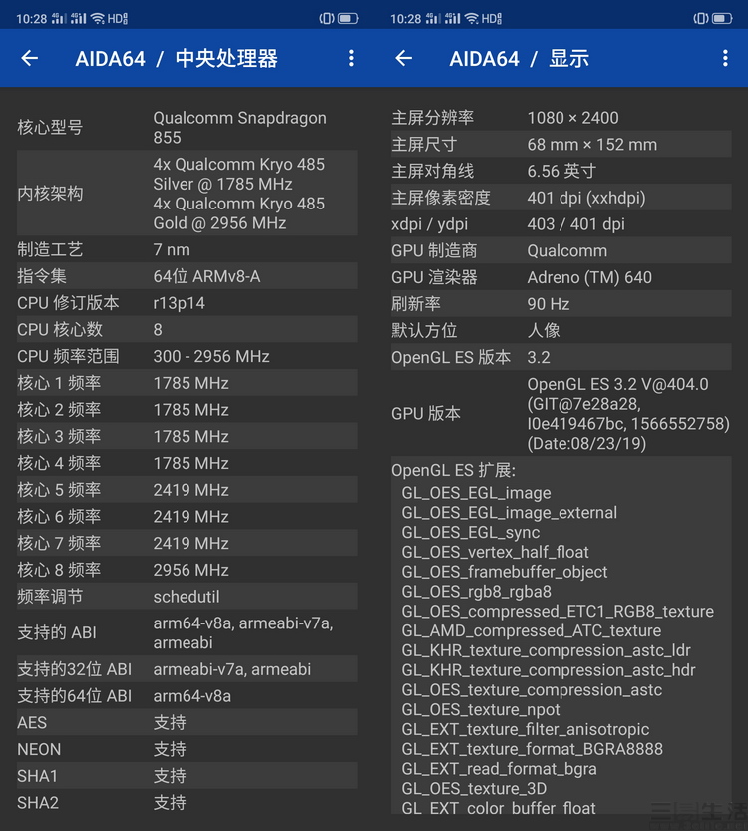This screenshot has height=831, width=748.
Task: Select the NEON 支持 row
Action: 187,749
